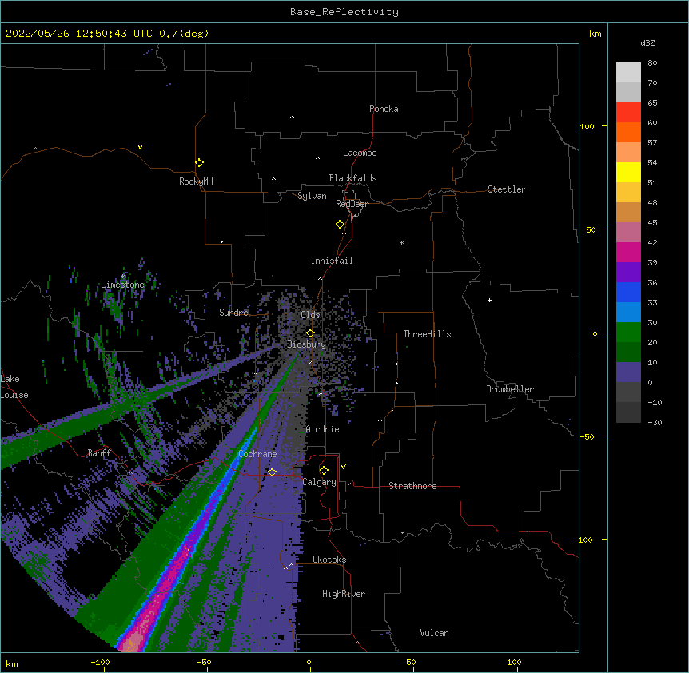Click the Okotoks town label
Image resolution: width=689 pixels, height=673 pixels.
[x=329, y=560]
